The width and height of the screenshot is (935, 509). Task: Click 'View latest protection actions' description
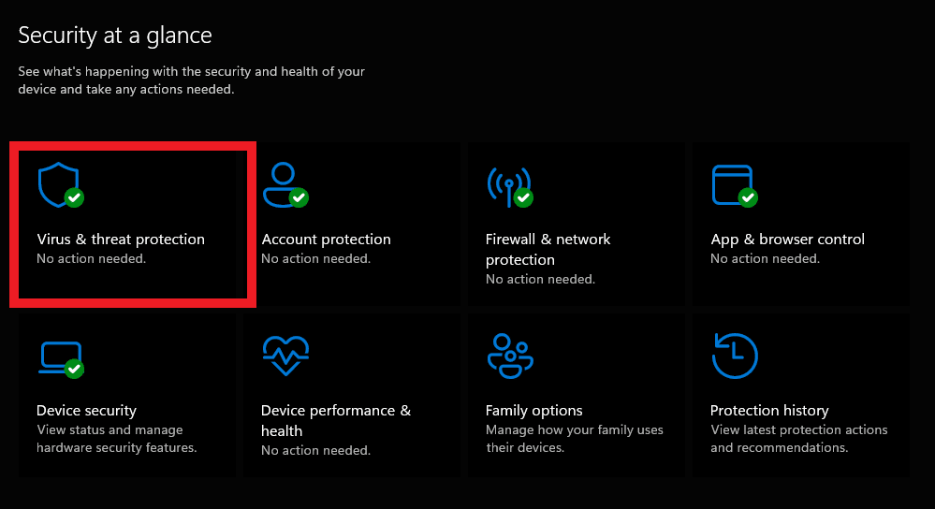pyautogui.click(x=798, y=430)
